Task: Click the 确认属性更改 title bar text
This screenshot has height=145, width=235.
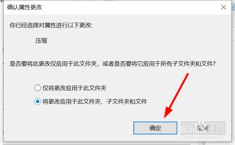Action: [24, 7]
